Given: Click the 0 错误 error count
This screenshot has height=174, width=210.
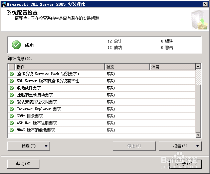Looking at the screenshot, I should (x=167, y=41).
